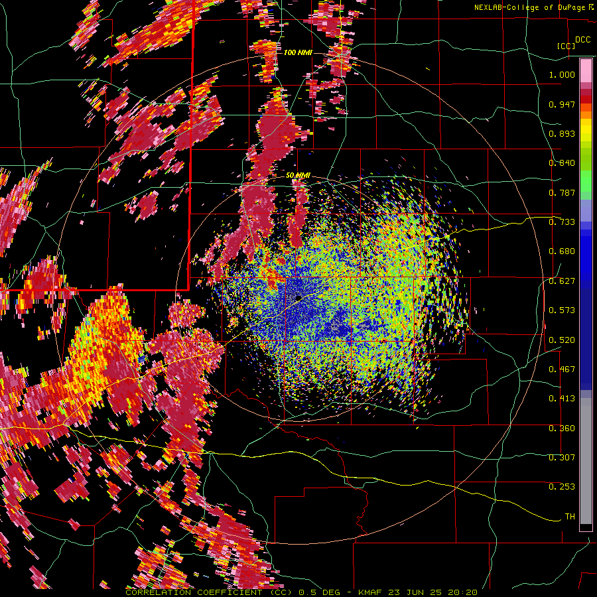Select the 0.787 legend value
597x597 pixels.
562,192
